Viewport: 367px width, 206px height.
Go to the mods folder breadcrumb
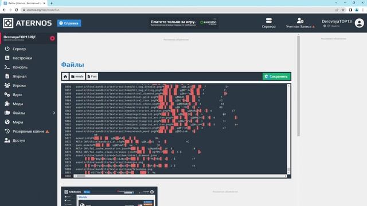pos(77,76)
